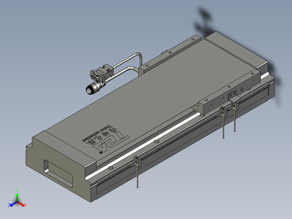Select the photo sensor bracket near the front end
292x219 pixels.
[x=137, y=162]
